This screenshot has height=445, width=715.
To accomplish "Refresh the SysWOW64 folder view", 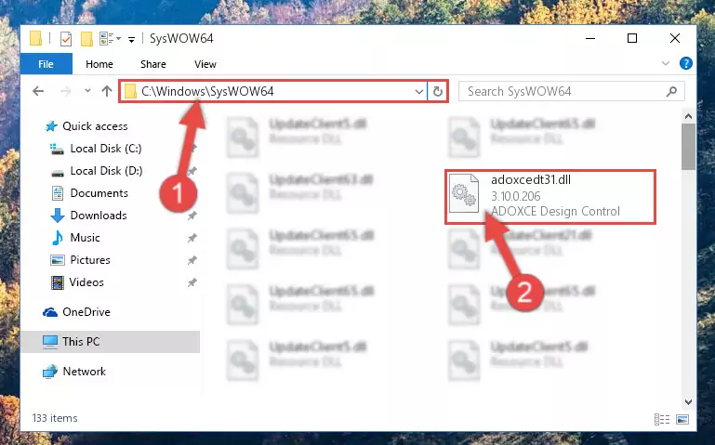I will tap(437, 92).
